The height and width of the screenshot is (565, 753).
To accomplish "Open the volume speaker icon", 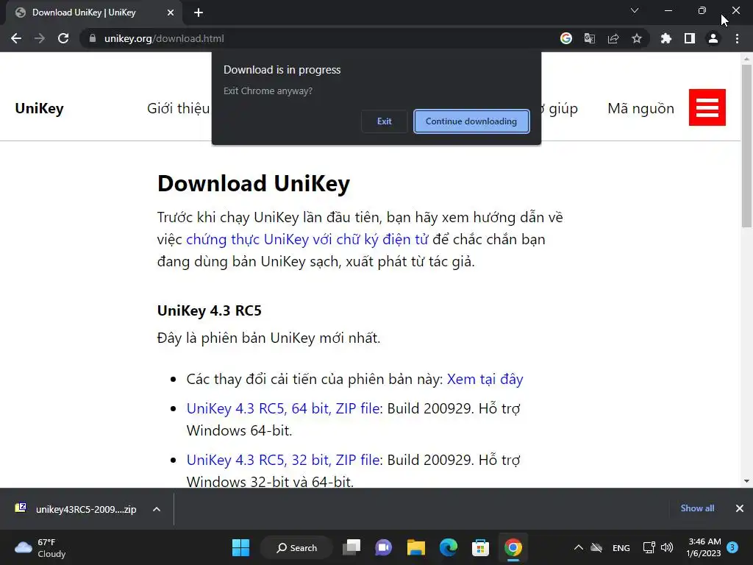I will 666,547.
